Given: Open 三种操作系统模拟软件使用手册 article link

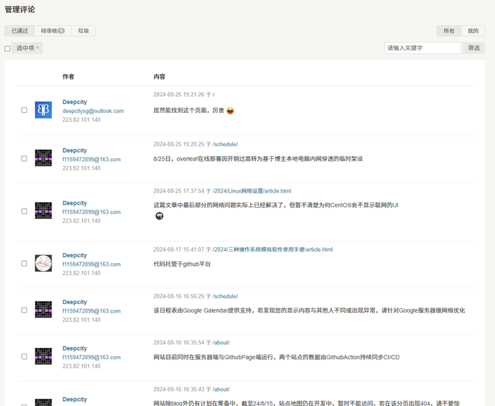Looking at the screenshot, I should point(273,249).
